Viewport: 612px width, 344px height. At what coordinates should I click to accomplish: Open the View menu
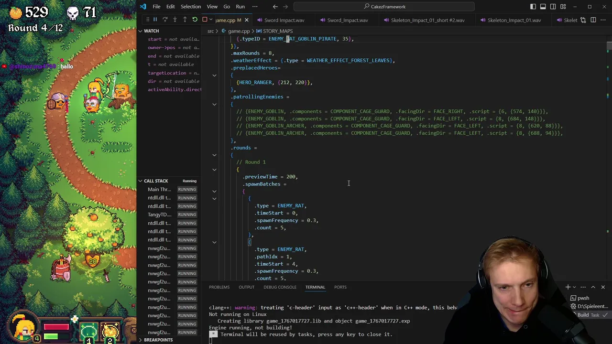click(212, 7)
